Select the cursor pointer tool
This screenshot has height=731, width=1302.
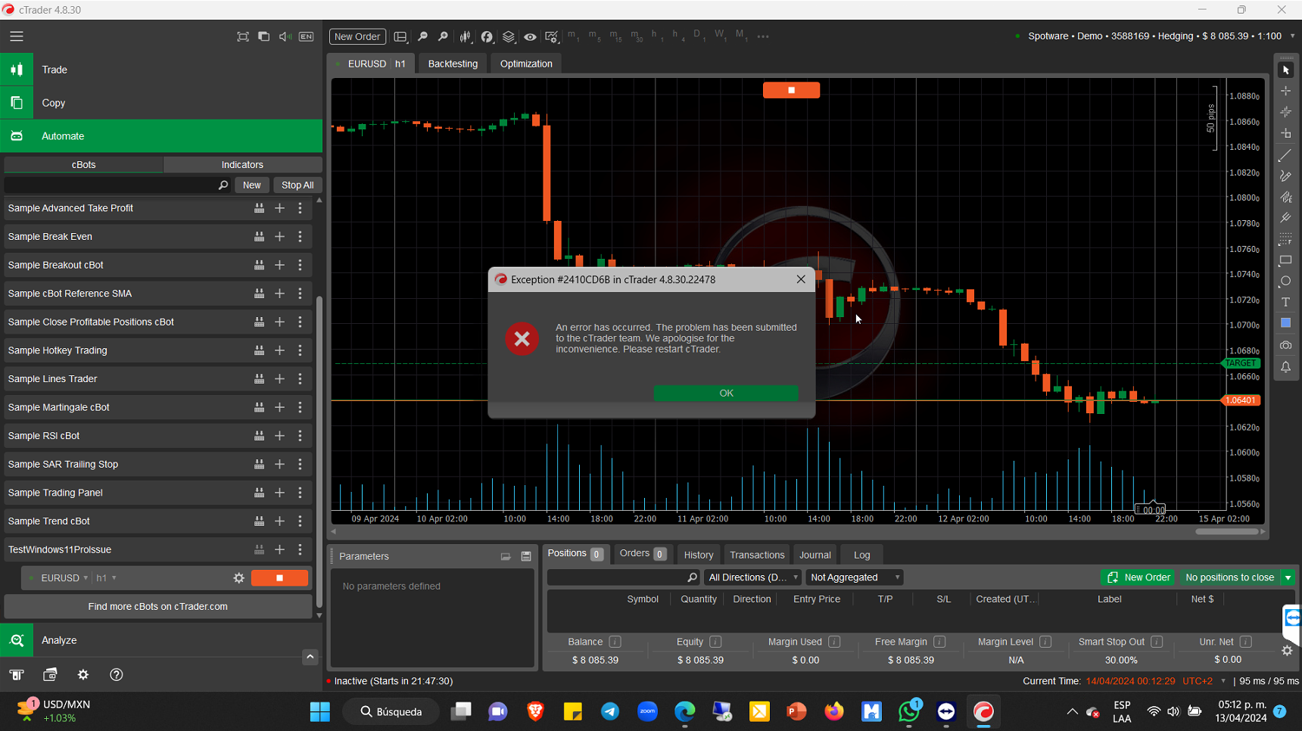point(1285,70)
